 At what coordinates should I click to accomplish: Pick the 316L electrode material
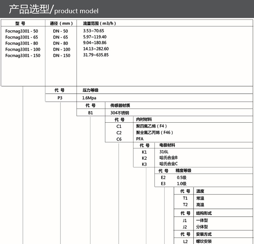(164, 152)
